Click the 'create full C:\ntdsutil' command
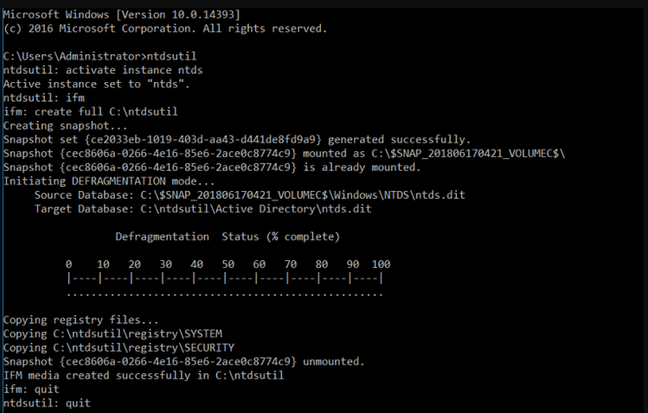The image size is (648, 413). tap(106, 111)
